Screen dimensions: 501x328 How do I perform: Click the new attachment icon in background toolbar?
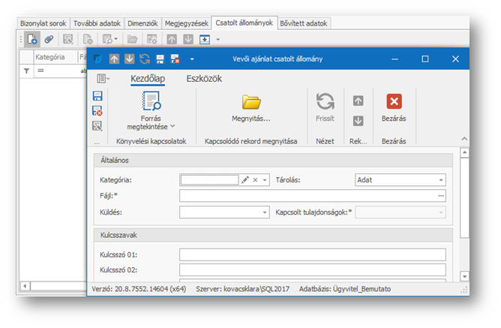click(x=32, y=38)
